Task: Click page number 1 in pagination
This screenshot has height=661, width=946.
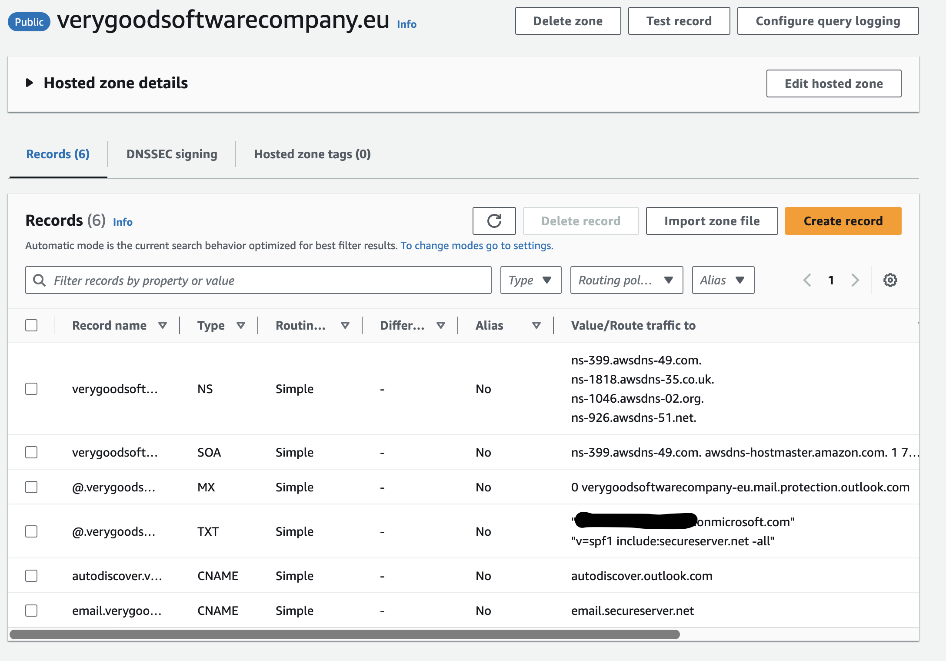Action: pos(831,280)
